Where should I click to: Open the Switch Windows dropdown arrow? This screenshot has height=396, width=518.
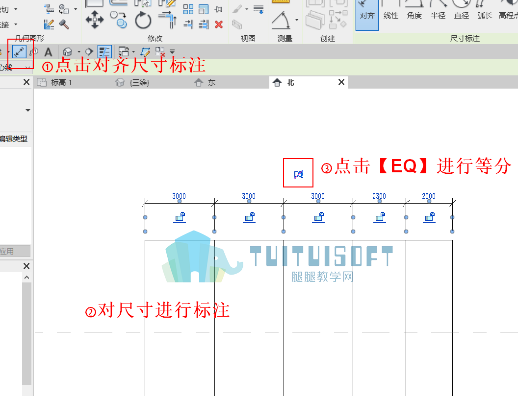133,52
